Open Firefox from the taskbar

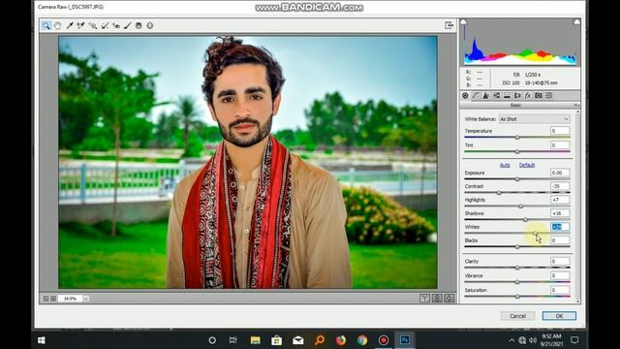[x=340, y=340]
